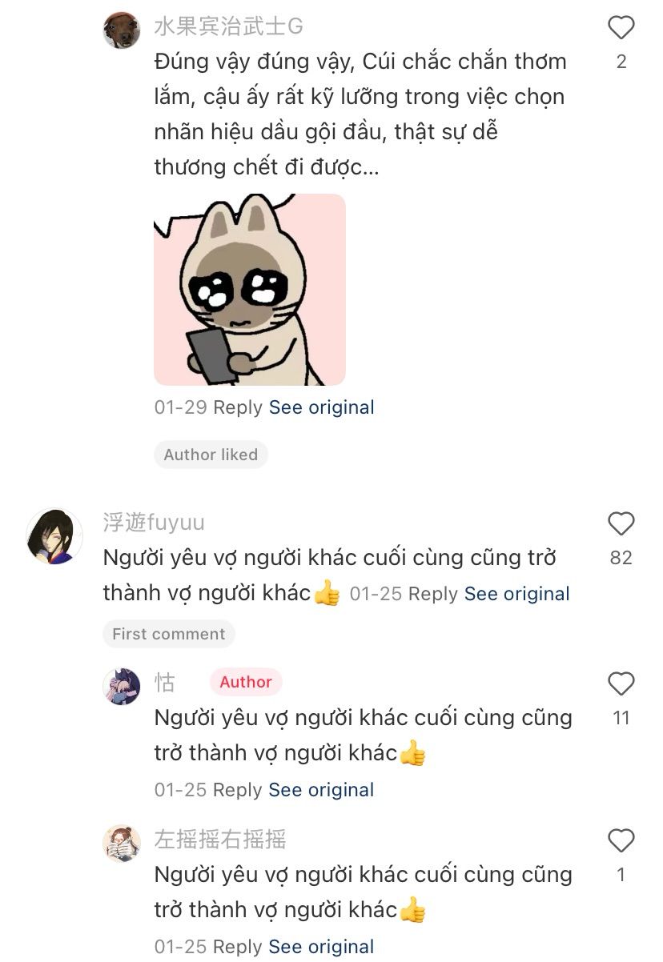The height and width of the screenshot is (962, 663).
Task: Like the reply by 左摇摇右摇摇
Action: tap(621, 840)
